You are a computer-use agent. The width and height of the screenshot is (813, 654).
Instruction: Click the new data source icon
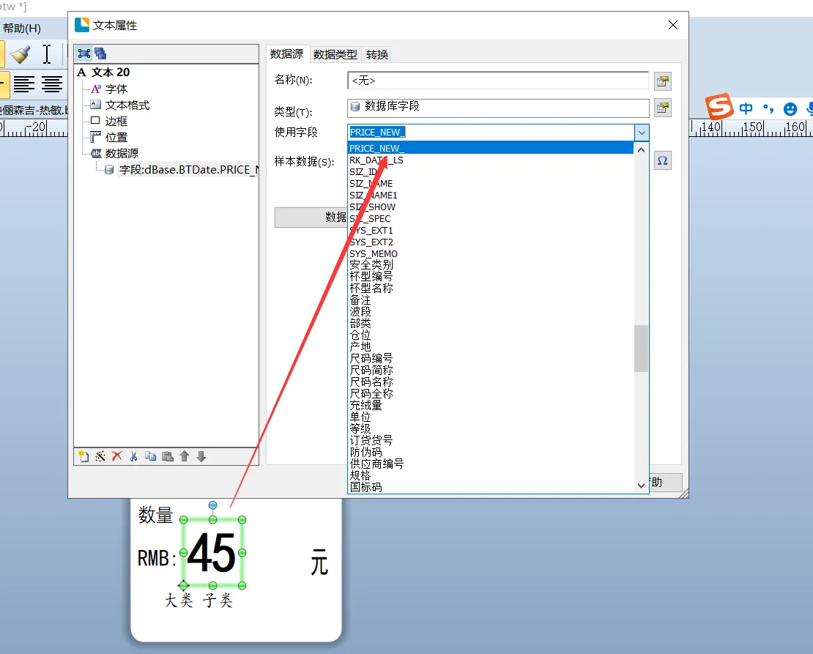[83, 456]
